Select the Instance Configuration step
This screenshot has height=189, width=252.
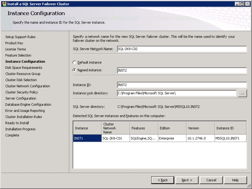point(25,61)
